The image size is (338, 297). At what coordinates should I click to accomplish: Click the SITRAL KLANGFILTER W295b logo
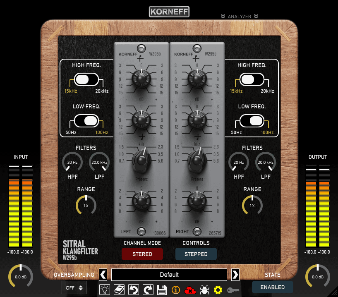(x=80, y=250)
